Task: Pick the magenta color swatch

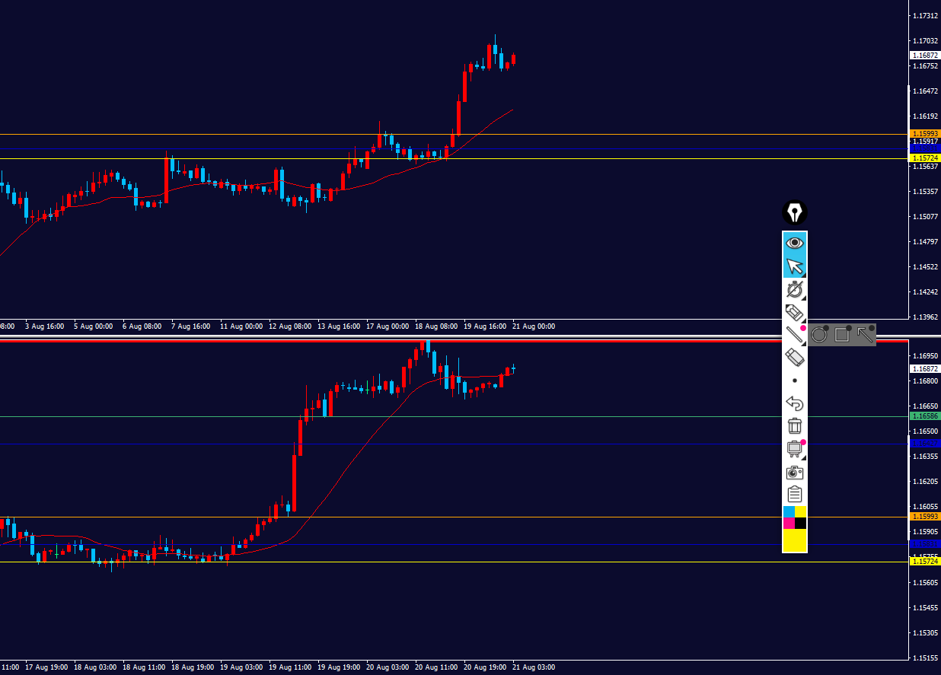Action: pos(789,523)
